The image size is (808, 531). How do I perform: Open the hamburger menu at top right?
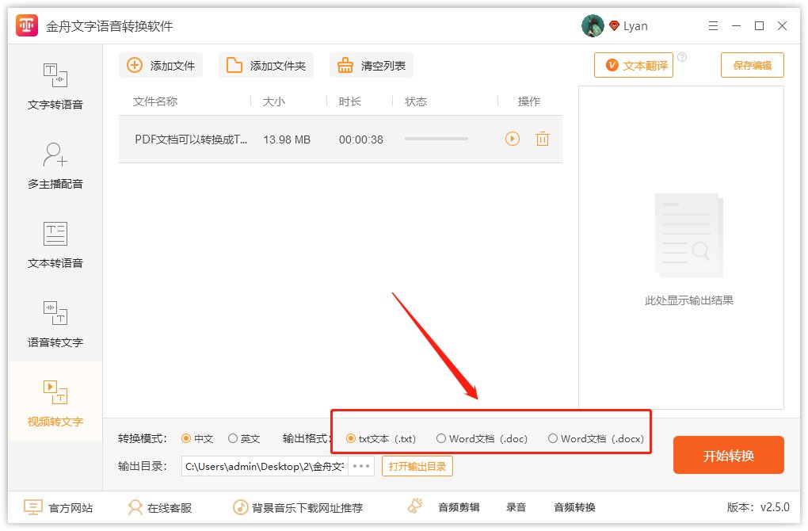[x=712, y=25]
